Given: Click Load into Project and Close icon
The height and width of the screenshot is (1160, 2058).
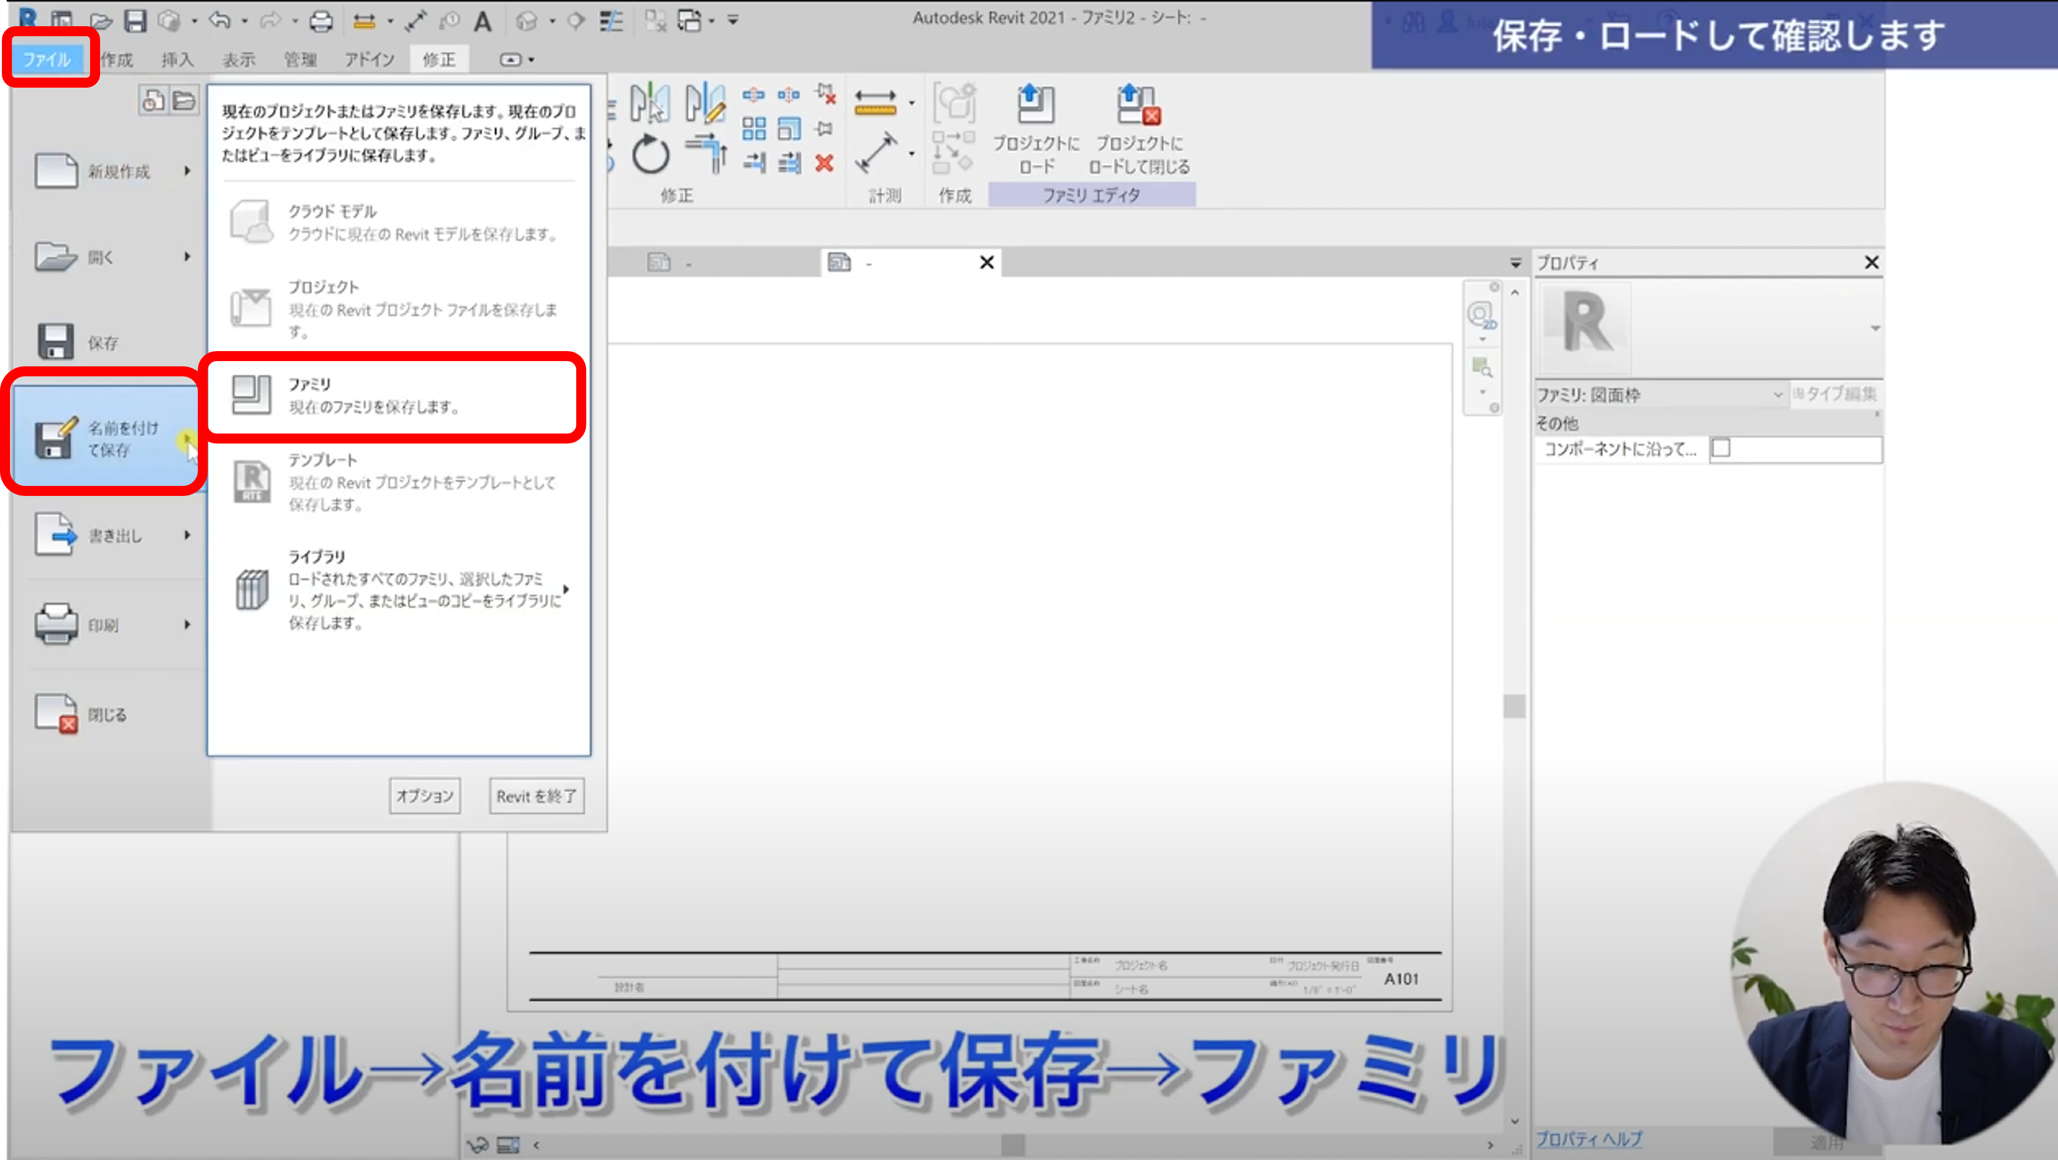Looking at the screenshot, I should [1139, 106].
